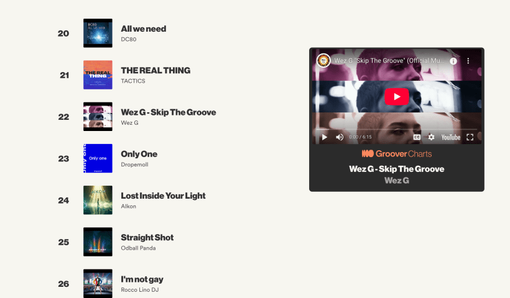Viewport: 510px width, 298px height.
Task: Click the video info circle icon
Action: (x=453, y=61)
